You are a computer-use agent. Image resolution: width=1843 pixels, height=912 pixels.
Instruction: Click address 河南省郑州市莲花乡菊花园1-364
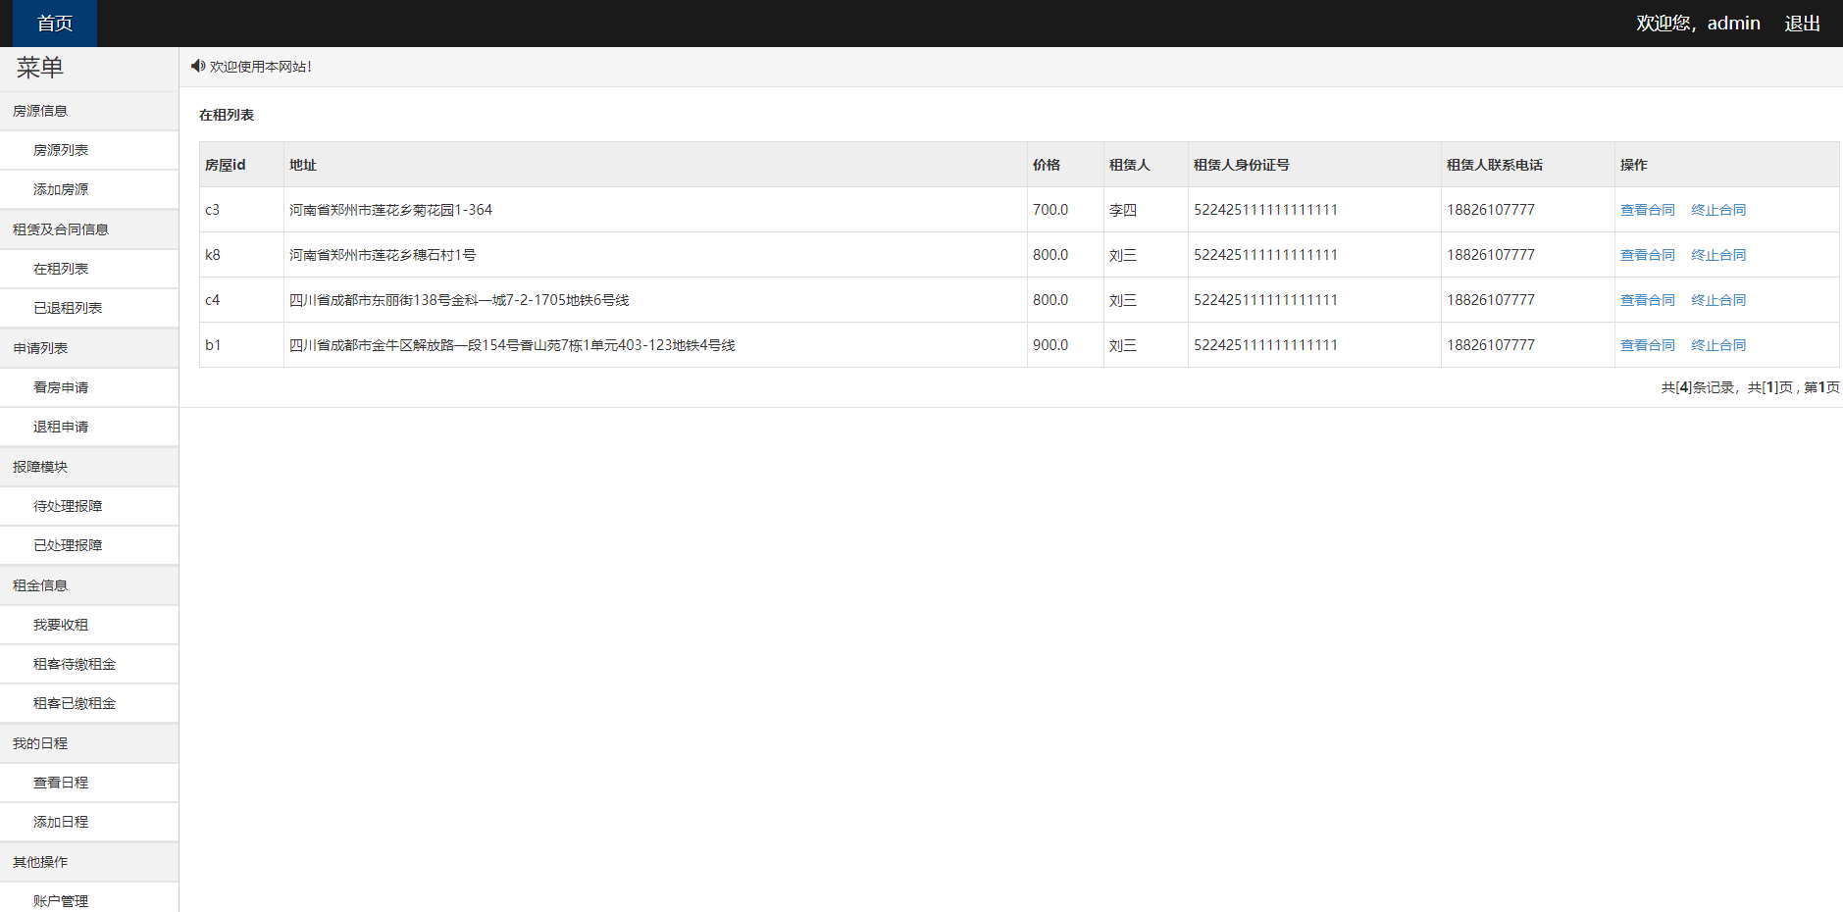(x=390, y=210)
